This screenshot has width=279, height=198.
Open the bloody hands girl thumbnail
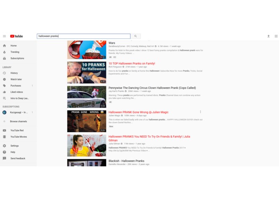[87, 145]
